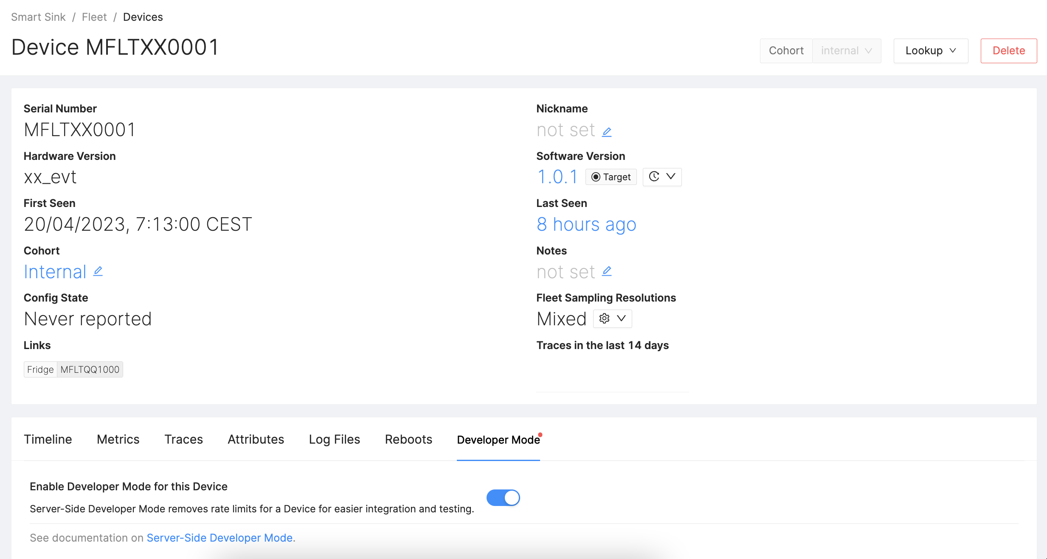Open Fleet Sampling Resolutions gear icon
The height and width of the screenshot is (559, 1047).
tap(604, 319)
